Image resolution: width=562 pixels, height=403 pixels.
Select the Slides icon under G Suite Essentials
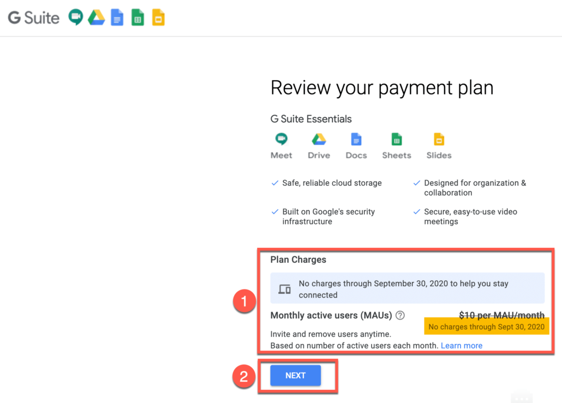[x=439, y=139]
